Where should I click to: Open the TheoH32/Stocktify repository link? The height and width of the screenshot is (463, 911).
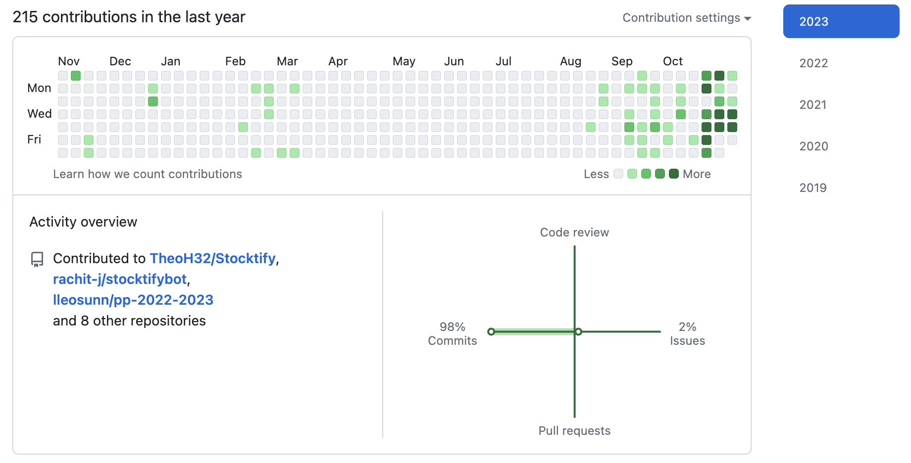[x=212, y=258]
